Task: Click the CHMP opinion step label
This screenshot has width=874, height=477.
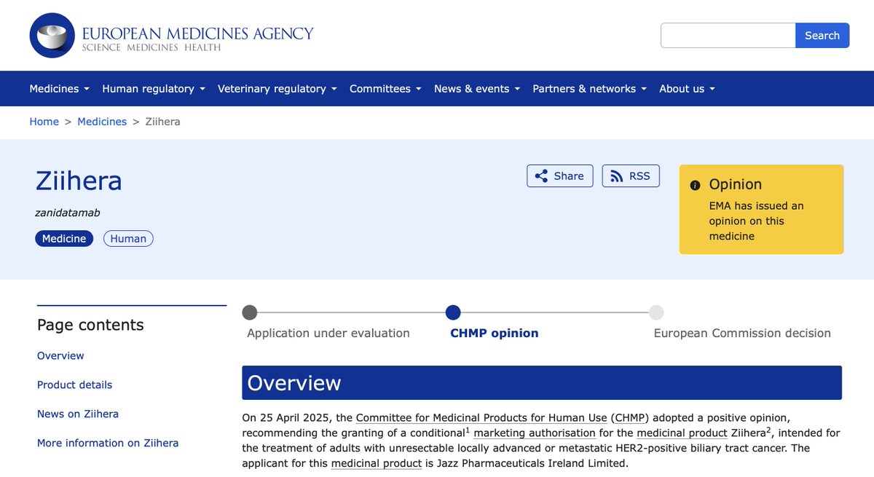Action: click(x=495, y=333)
